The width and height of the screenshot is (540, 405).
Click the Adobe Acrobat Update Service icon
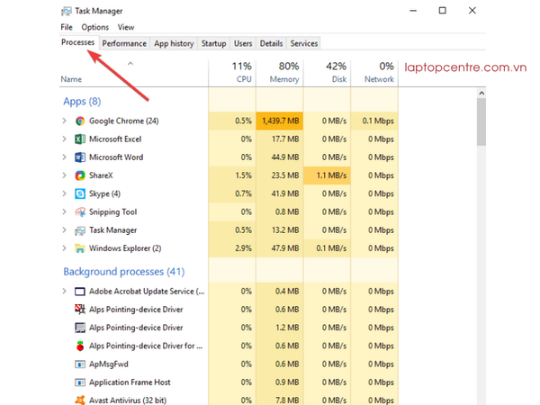80,292
